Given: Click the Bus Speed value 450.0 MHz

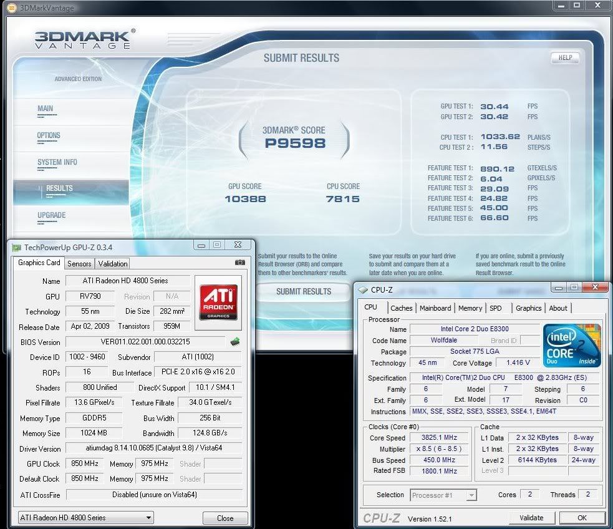Looking at the screenshot, I should [x=439, y=460].
